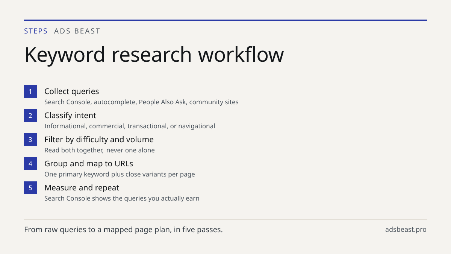The width and height of the screenshot is (451, 254).
Task: Click 'Search Console shows the queries you actually earn'
Action: point(122,198)
